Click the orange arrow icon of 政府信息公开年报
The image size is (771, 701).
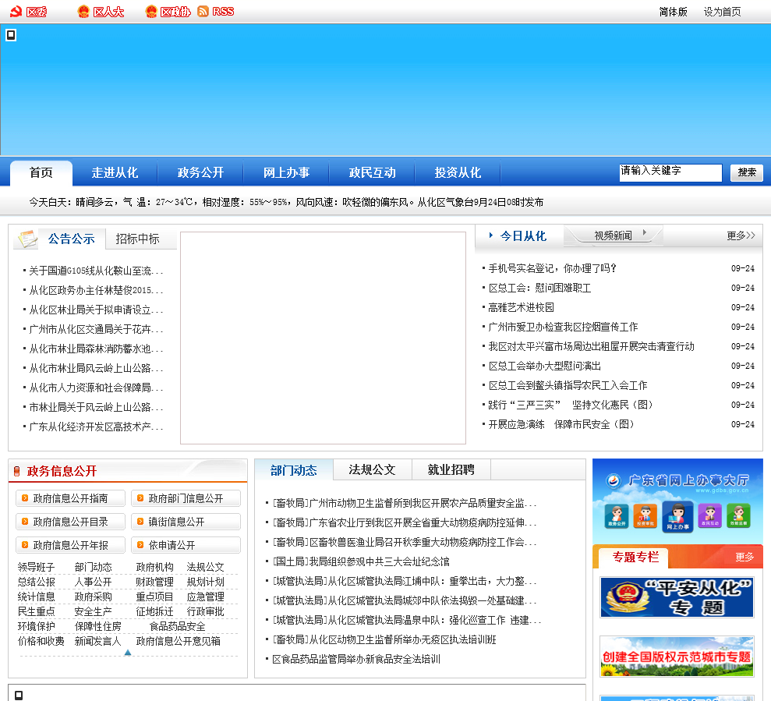coord(25,544)
